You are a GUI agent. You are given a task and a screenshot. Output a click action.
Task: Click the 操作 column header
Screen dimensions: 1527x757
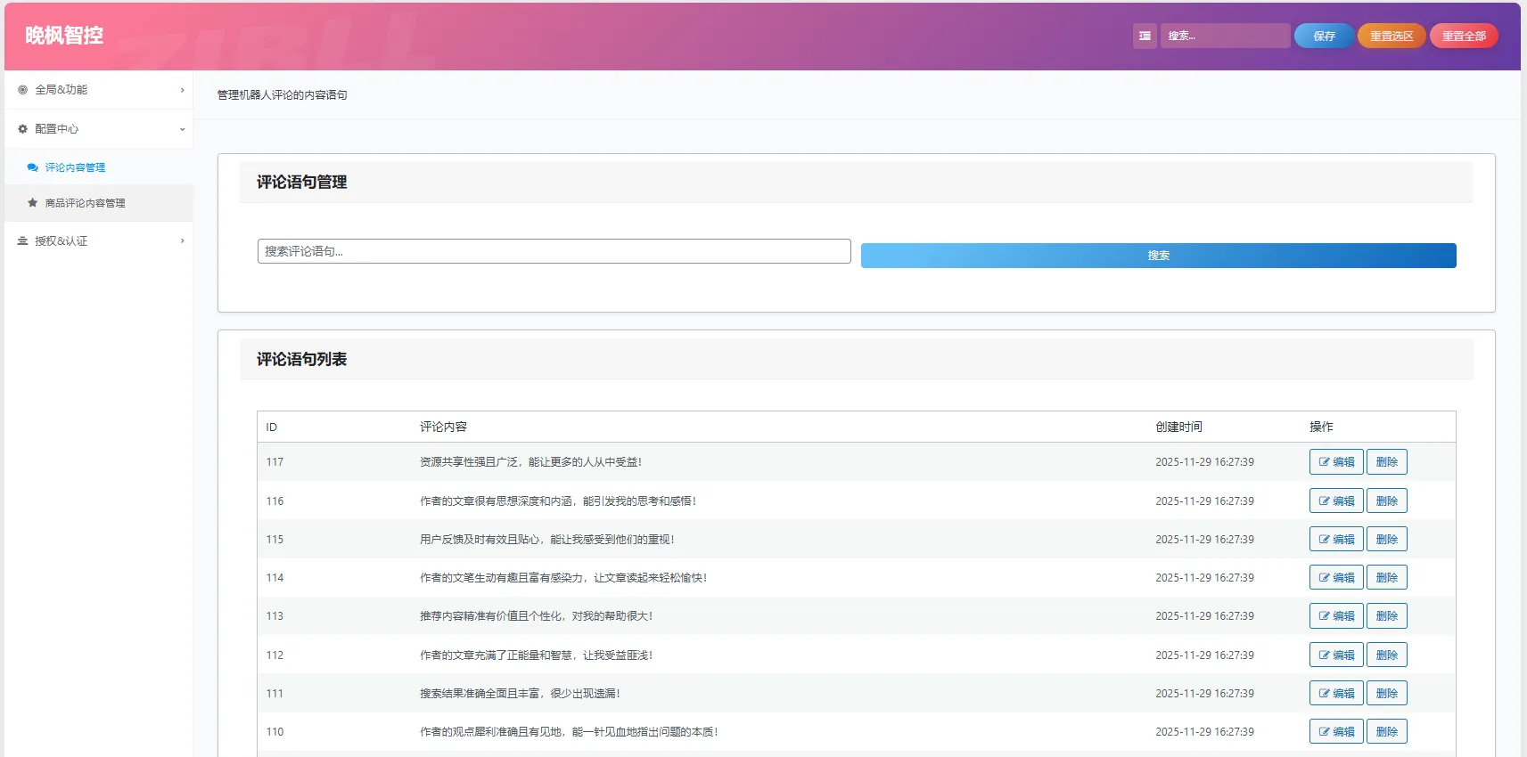[x=1321, y=427]
